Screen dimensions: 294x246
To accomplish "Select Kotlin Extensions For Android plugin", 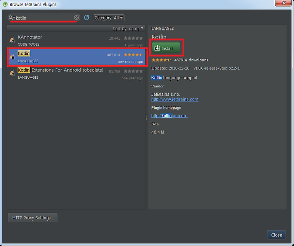I will click(x=76, y=74).
